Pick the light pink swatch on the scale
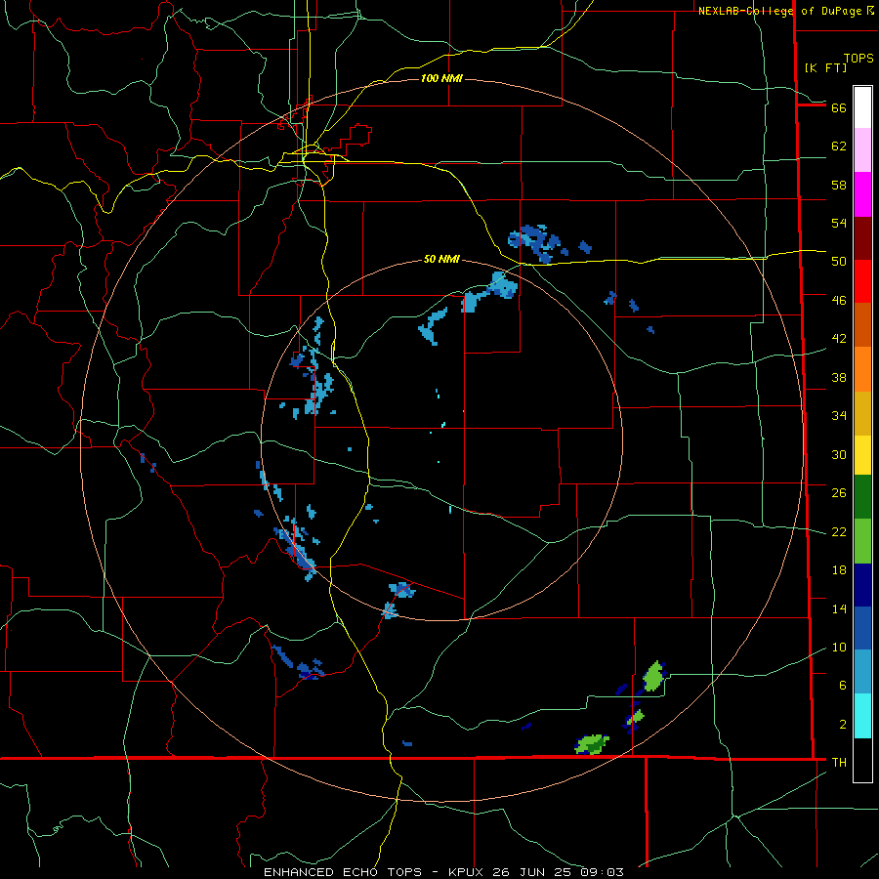879x879 pixels. point(862,149)
